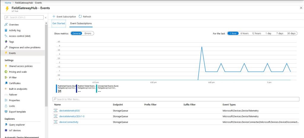Switch to the Event Subscriptions tab
The height and width of the screenshot is (138, 304).
81,23
